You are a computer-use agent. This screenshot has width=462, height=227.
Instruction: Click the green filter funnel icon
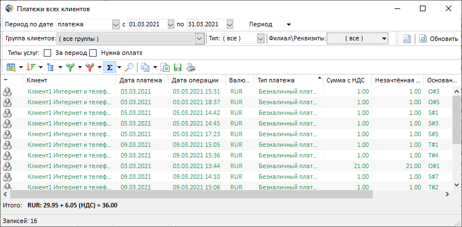point(70,68)
